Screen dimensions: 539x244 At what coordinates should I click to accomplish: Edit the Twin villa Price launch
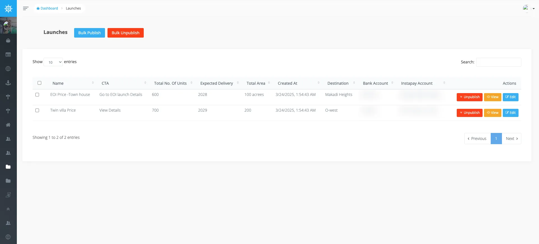[x=510, y=113]
